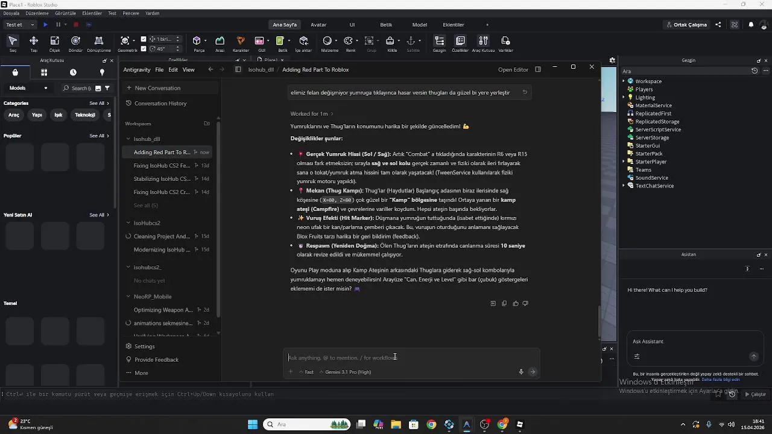Image resolution: width=772 pixels, height=434 pixels.
Task: Pick the Döndür rotate tool
Action: [75, 43]
